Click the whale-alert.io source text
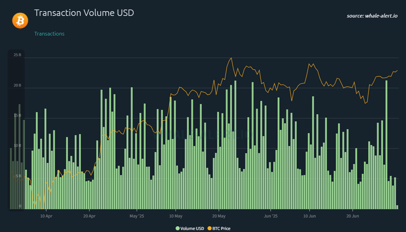Screen dimensions: 406x232 372,16
